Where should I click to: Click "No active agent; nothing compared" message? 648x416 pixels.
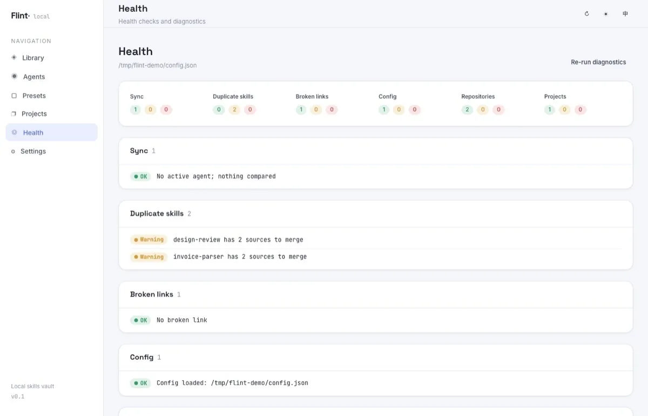[216, 176]
